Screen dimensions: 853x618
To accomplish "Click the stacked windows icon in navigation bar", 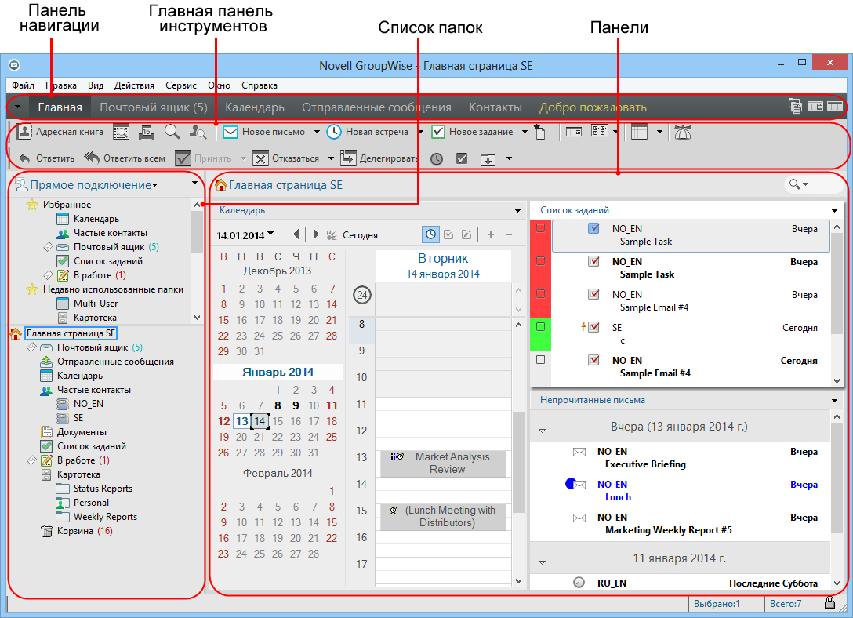I will (795, 106).
